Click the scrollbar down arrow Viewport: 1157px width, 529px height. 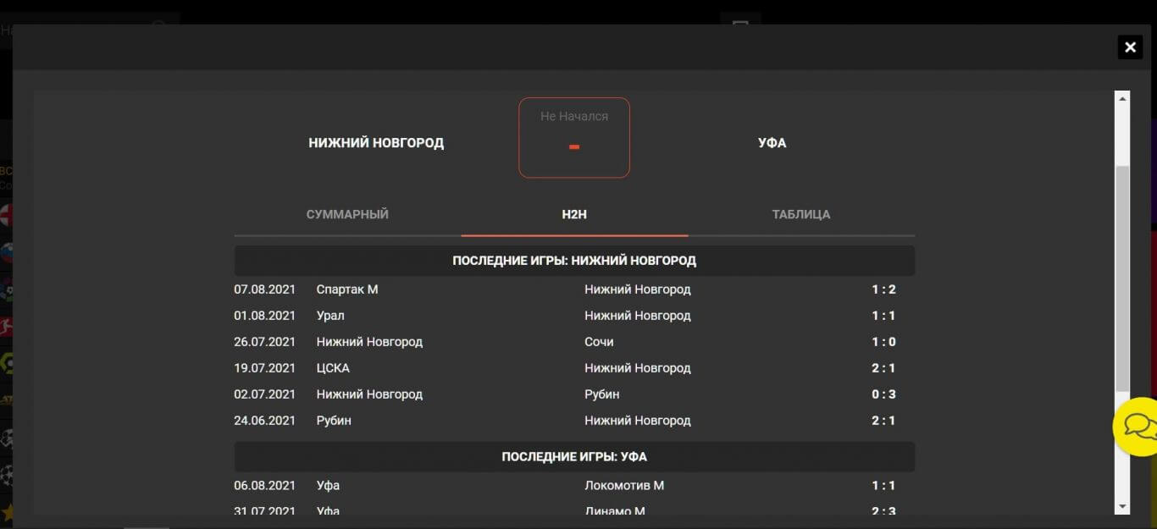click(x=1122, y=505)
